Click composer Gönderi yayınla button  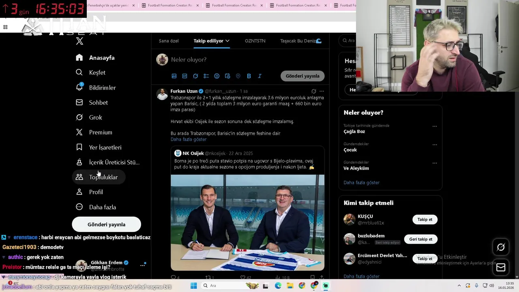[x=302, y=76]
